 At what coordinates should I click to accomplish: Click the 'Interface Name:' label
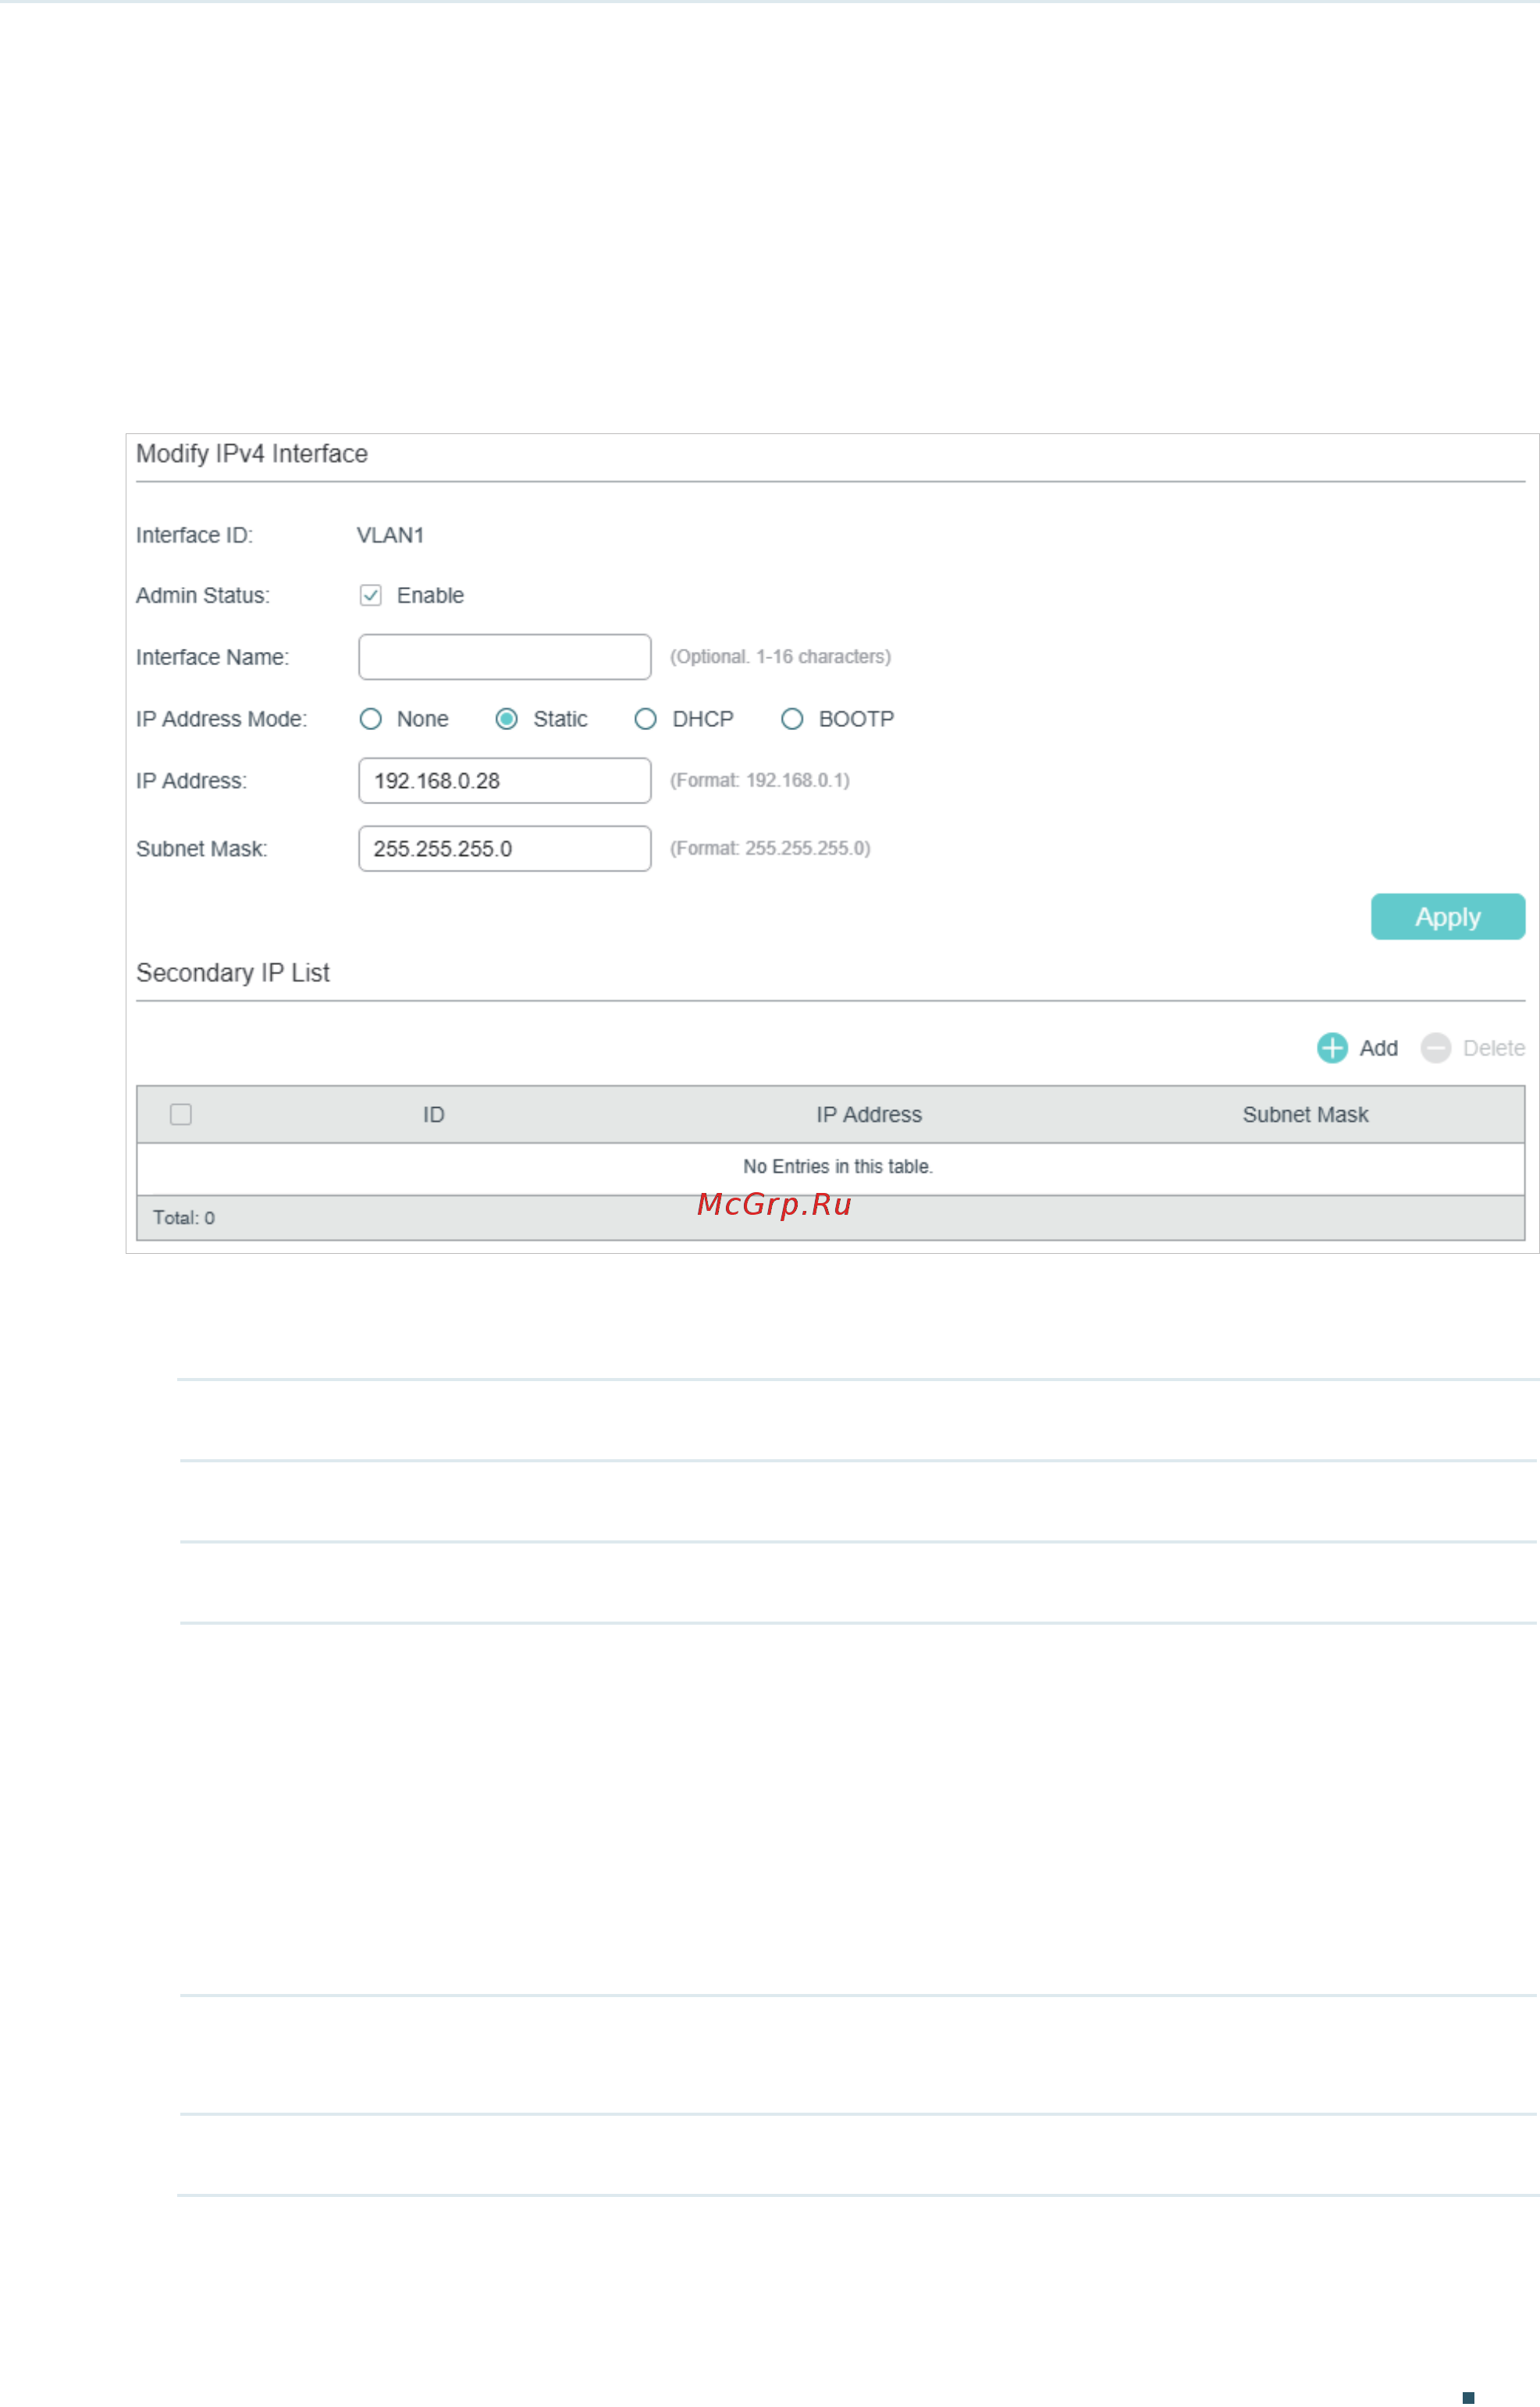(x=213, y=657)
